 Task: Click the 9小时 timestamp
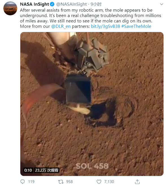(x=96, y=4)
